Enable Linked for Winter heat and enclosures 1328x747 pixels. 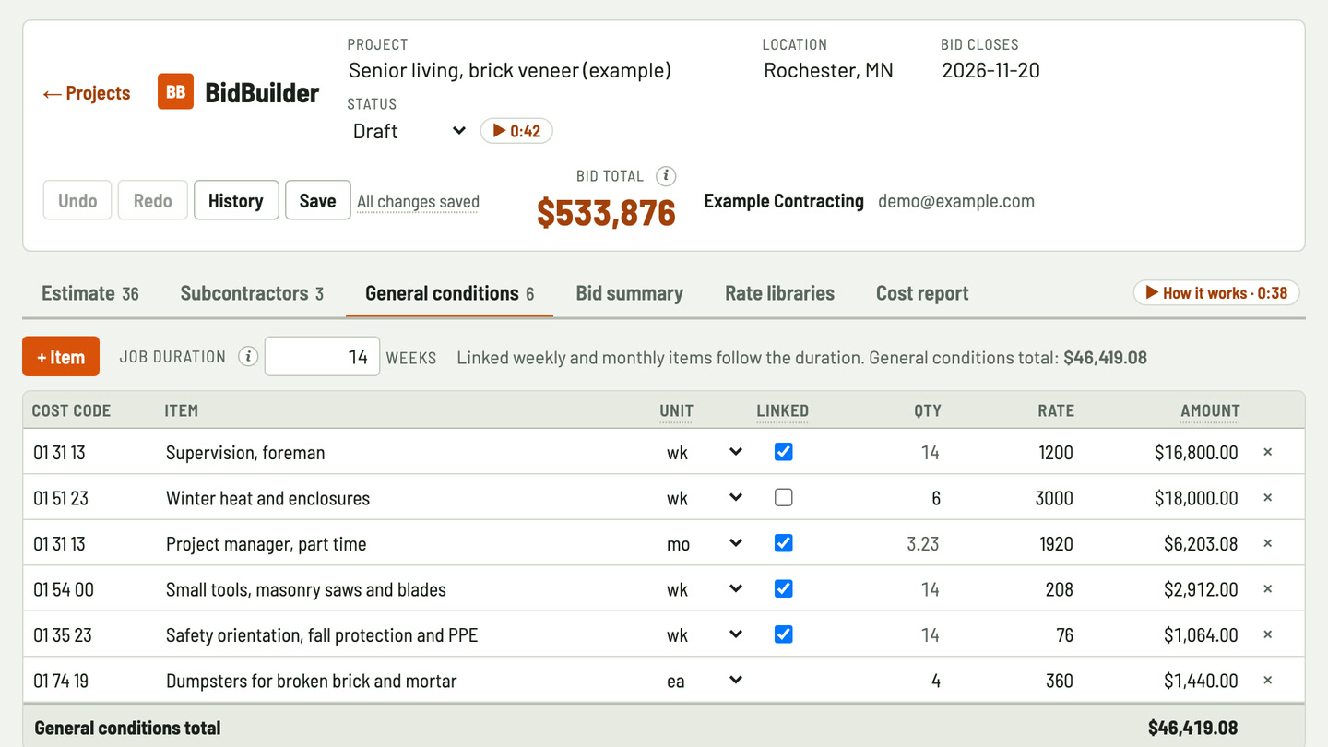pyautogui.click(x=783, y=498)
